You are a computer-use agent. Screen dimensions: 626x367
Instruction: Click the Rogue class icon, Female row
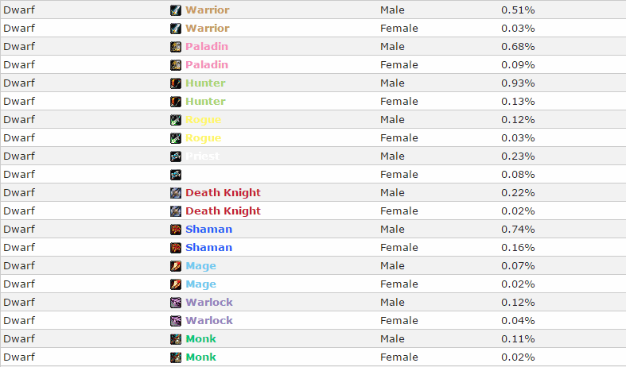click(x=176, y=138)
